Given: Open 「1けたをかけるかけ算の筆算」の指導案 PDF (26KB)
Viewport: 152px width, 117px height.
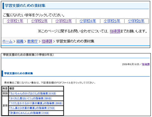Looking at the screenshot, I should (x=36, y=103).
